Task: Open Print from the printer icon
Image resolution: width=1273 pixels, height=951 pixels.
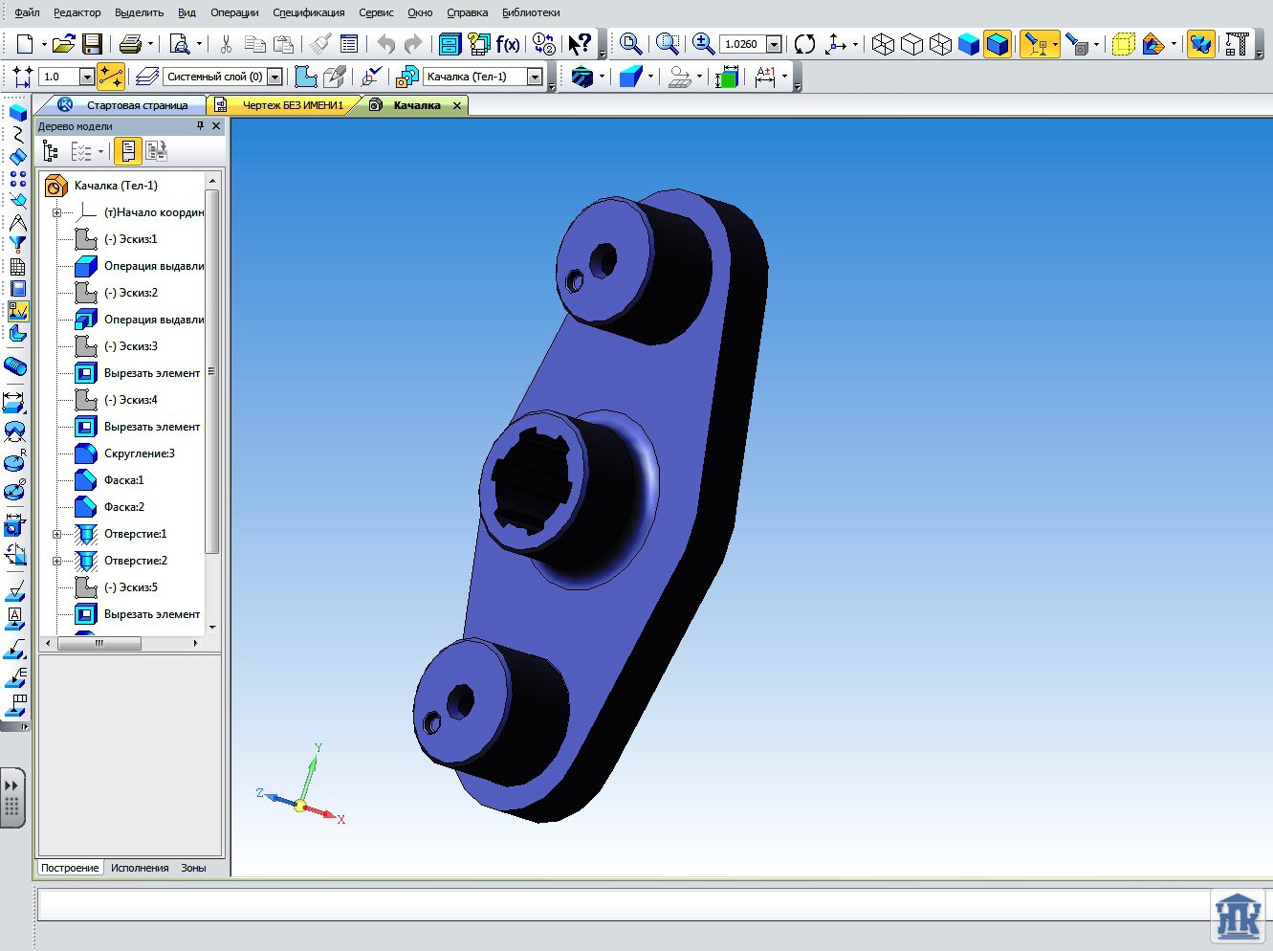Action: [x=131, y=44]
